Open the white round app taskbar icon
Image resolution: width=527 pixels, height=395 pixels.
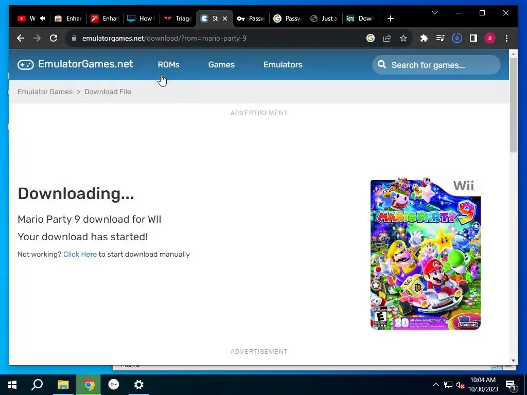(x=114, y=385)
